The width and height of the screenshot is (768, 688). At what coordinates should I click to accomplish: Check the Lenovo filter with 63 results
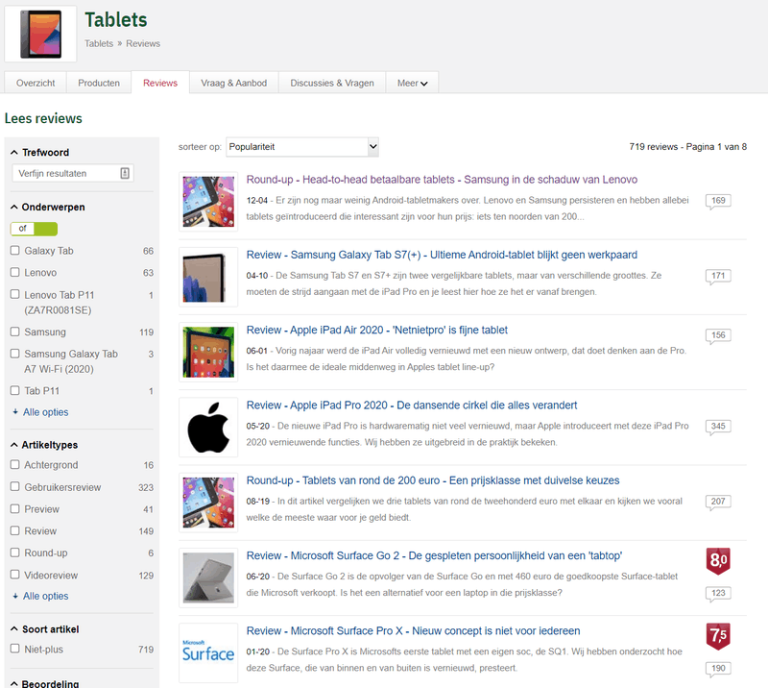click(x=15, y=272)
